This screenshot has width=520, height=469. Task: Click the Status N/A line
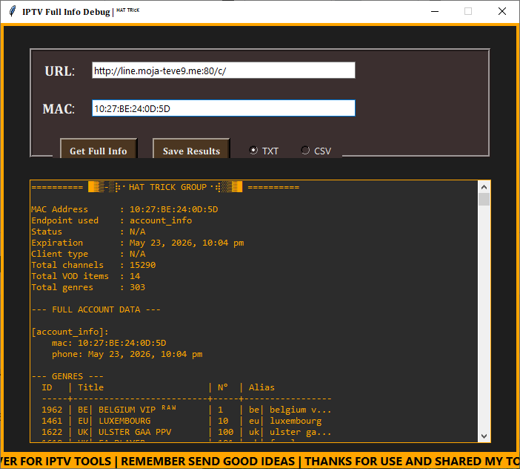tap(89, 232)
